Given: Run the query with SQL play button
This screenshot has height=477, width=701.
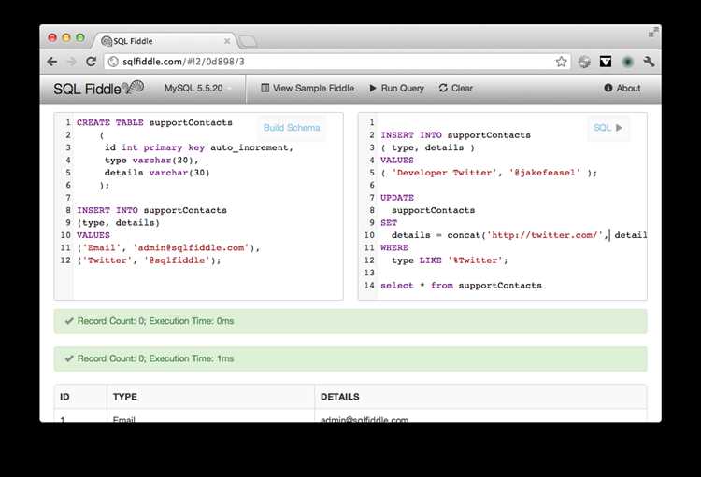Looking at the screenshot, I should [x=608, y=128].
